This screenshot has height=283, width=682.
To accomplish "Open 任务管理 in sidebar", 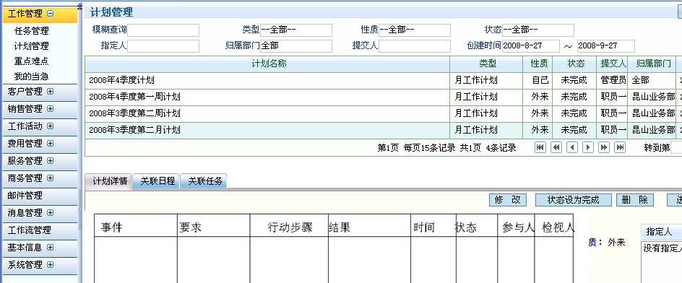I will coord(31,31).
